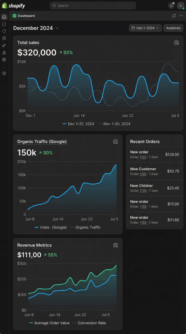This screenshot has width=186, height=334.
Task: Click the $320,000 total sales value
Action: coord(37,53)
